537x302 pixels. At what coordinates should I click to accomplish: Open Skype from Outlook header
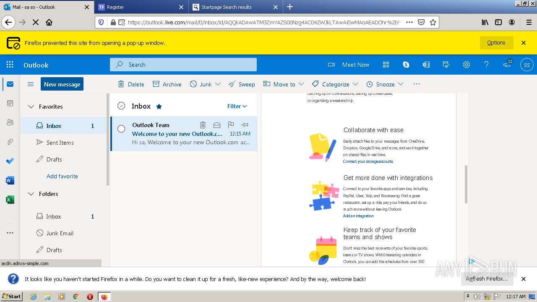point(406,65)
